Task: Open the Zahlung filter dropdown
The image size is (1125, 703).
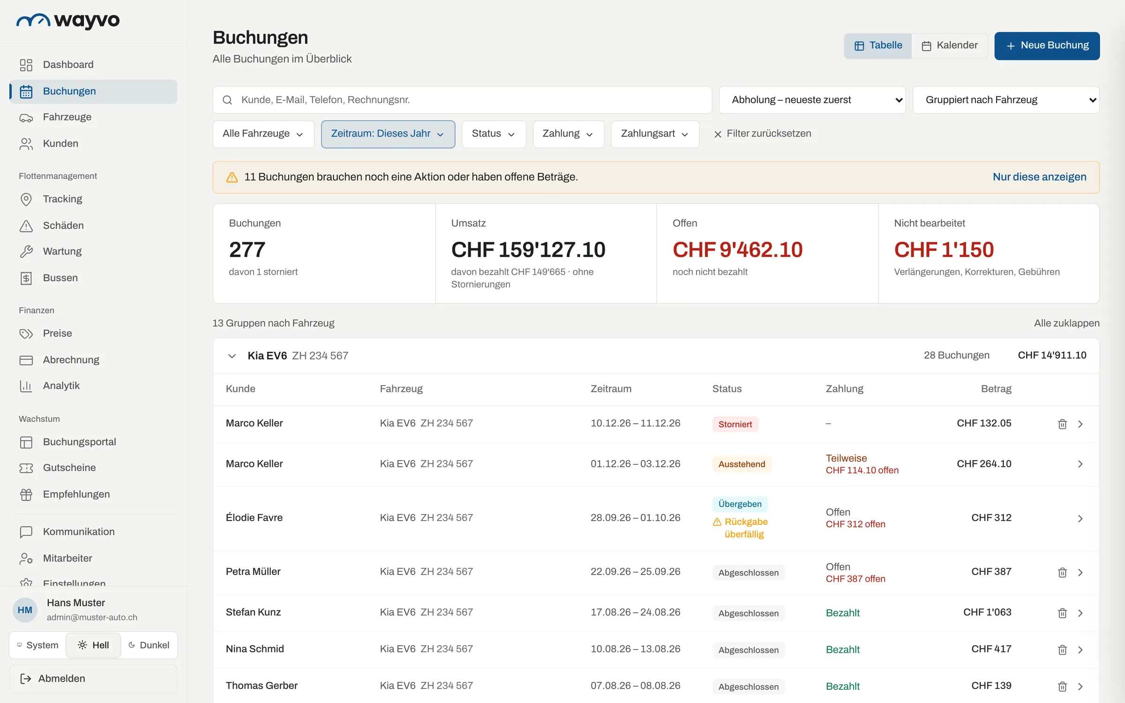Action: (x=568, y=134)
